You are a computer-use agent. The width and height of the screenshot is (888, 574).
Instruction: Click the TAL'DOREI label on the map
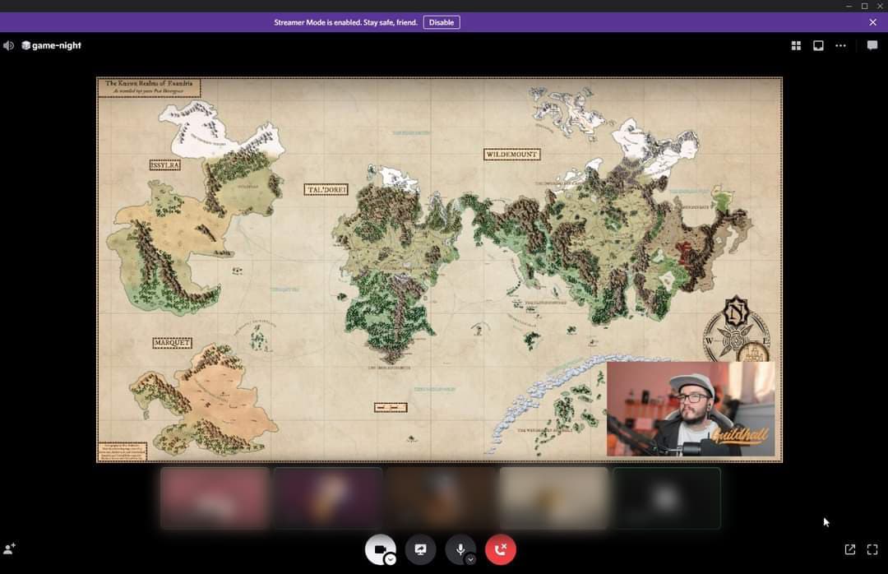(326, 189)
